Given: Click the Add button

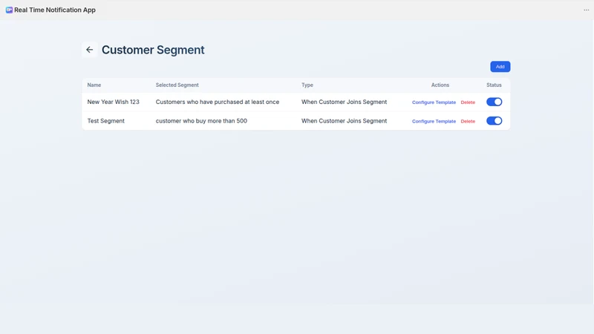Looking at the screenshot, I should pos(500,67).
